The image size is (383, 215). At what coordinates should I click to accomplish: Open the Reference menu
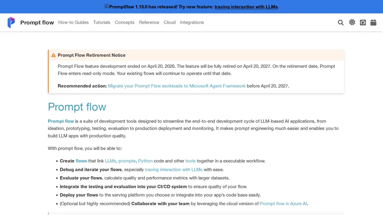(149, 22)
